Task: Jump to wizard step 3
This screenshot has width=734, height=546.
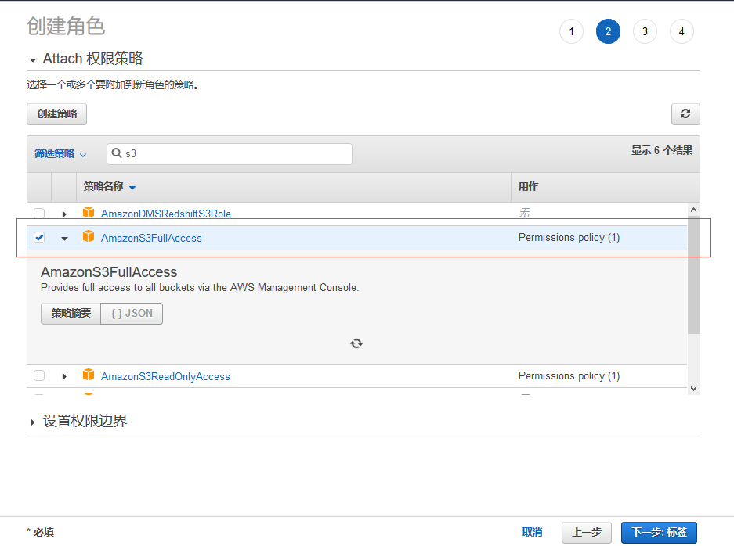Action: point(645,31)
